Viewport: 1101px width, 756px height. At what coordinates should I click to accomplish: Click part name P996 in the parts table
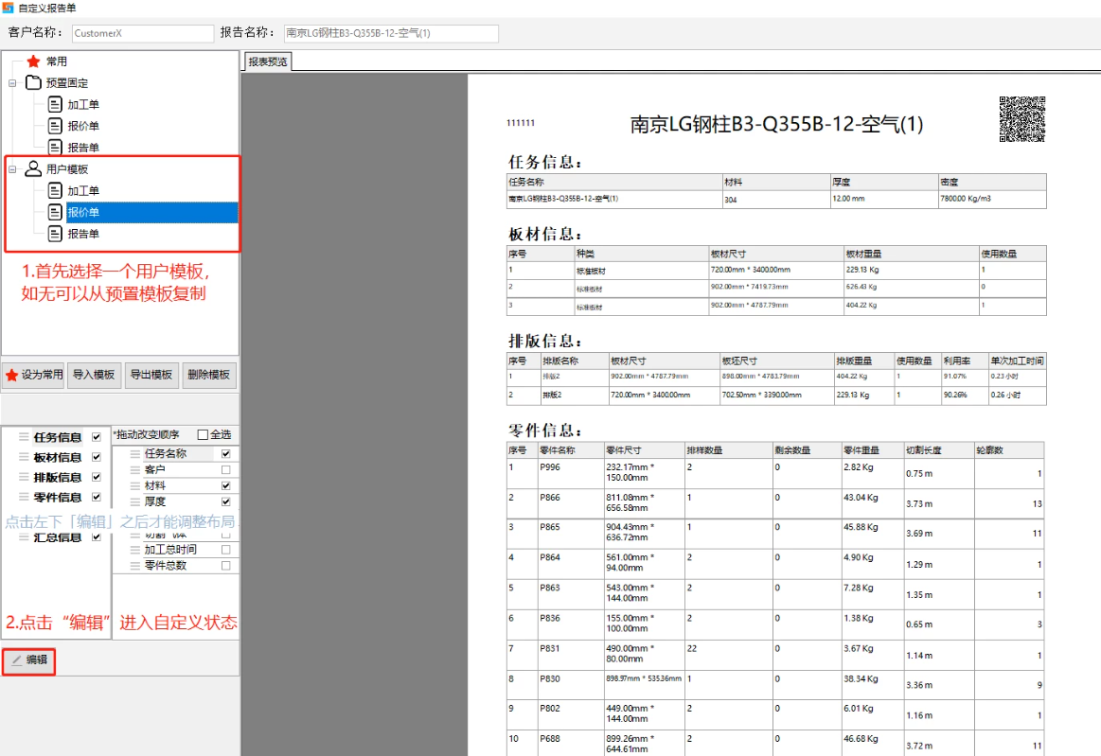coord(550,467)
